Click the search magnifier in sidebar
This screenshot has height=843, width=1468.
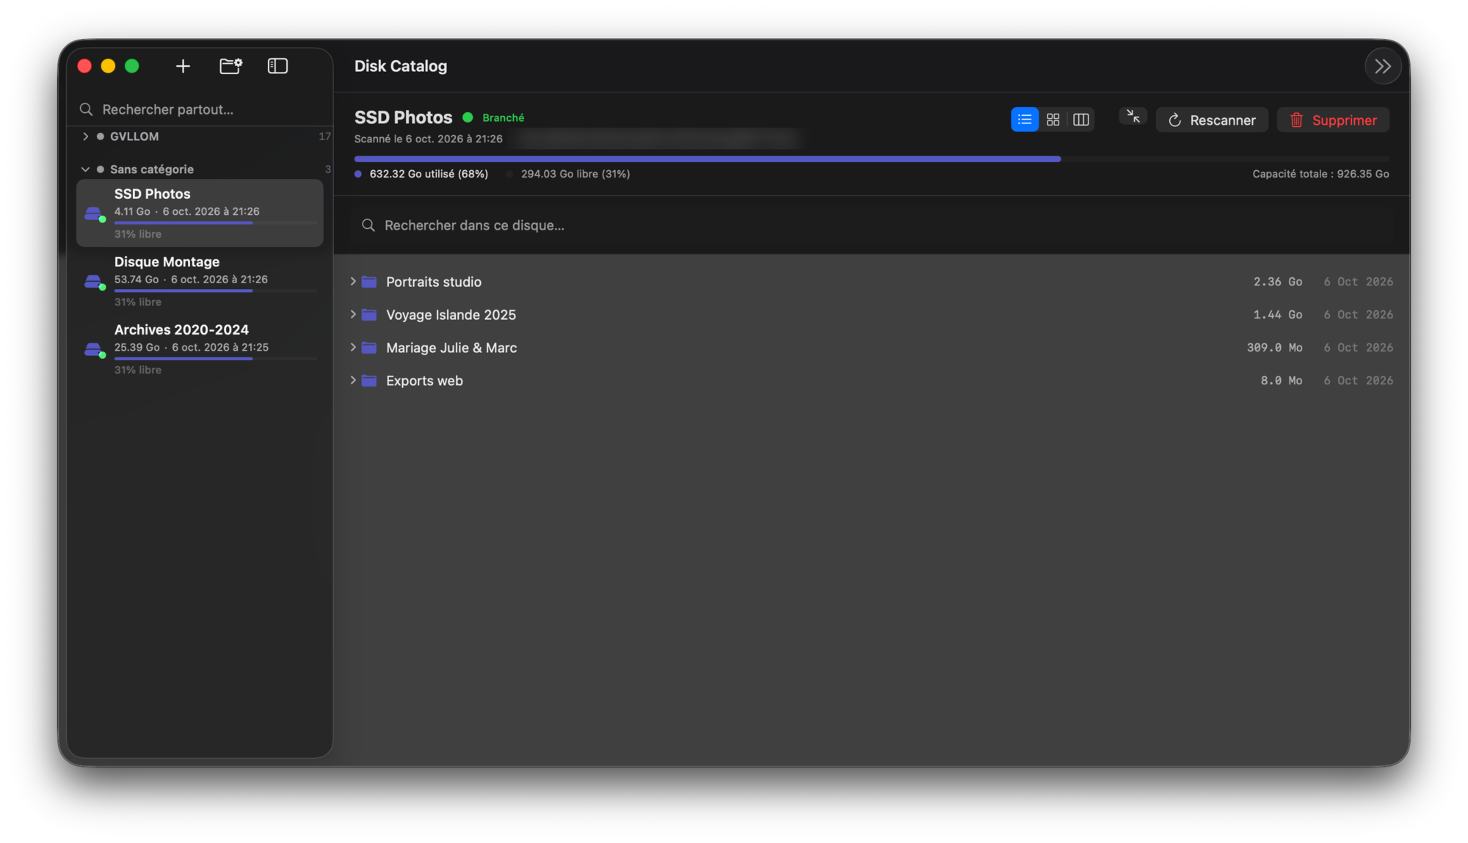coord(87,109)
